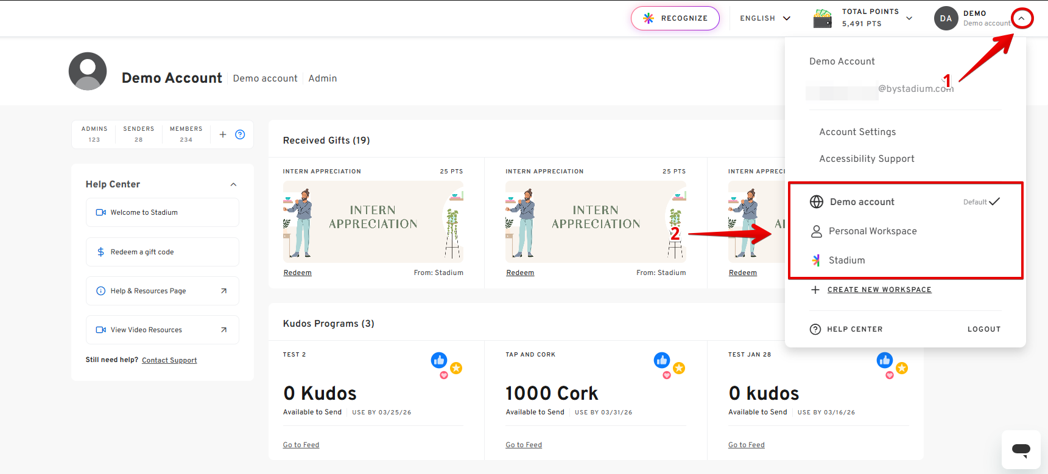Viewport: 1048px width, 474px height.
Task: Click thumbs-up icon on Tap and Cork card
Action: 662,360
